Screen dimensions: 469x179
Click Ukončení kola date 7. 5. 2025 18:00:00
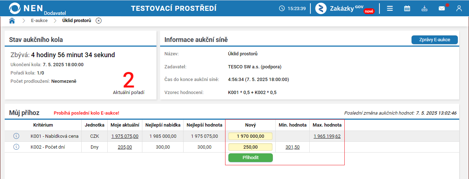coord(63,65)
